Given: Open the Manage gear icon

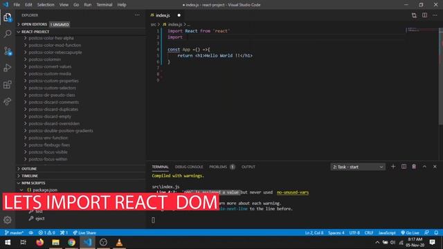Looking at the screenshot, I should [x=8, y=220].
